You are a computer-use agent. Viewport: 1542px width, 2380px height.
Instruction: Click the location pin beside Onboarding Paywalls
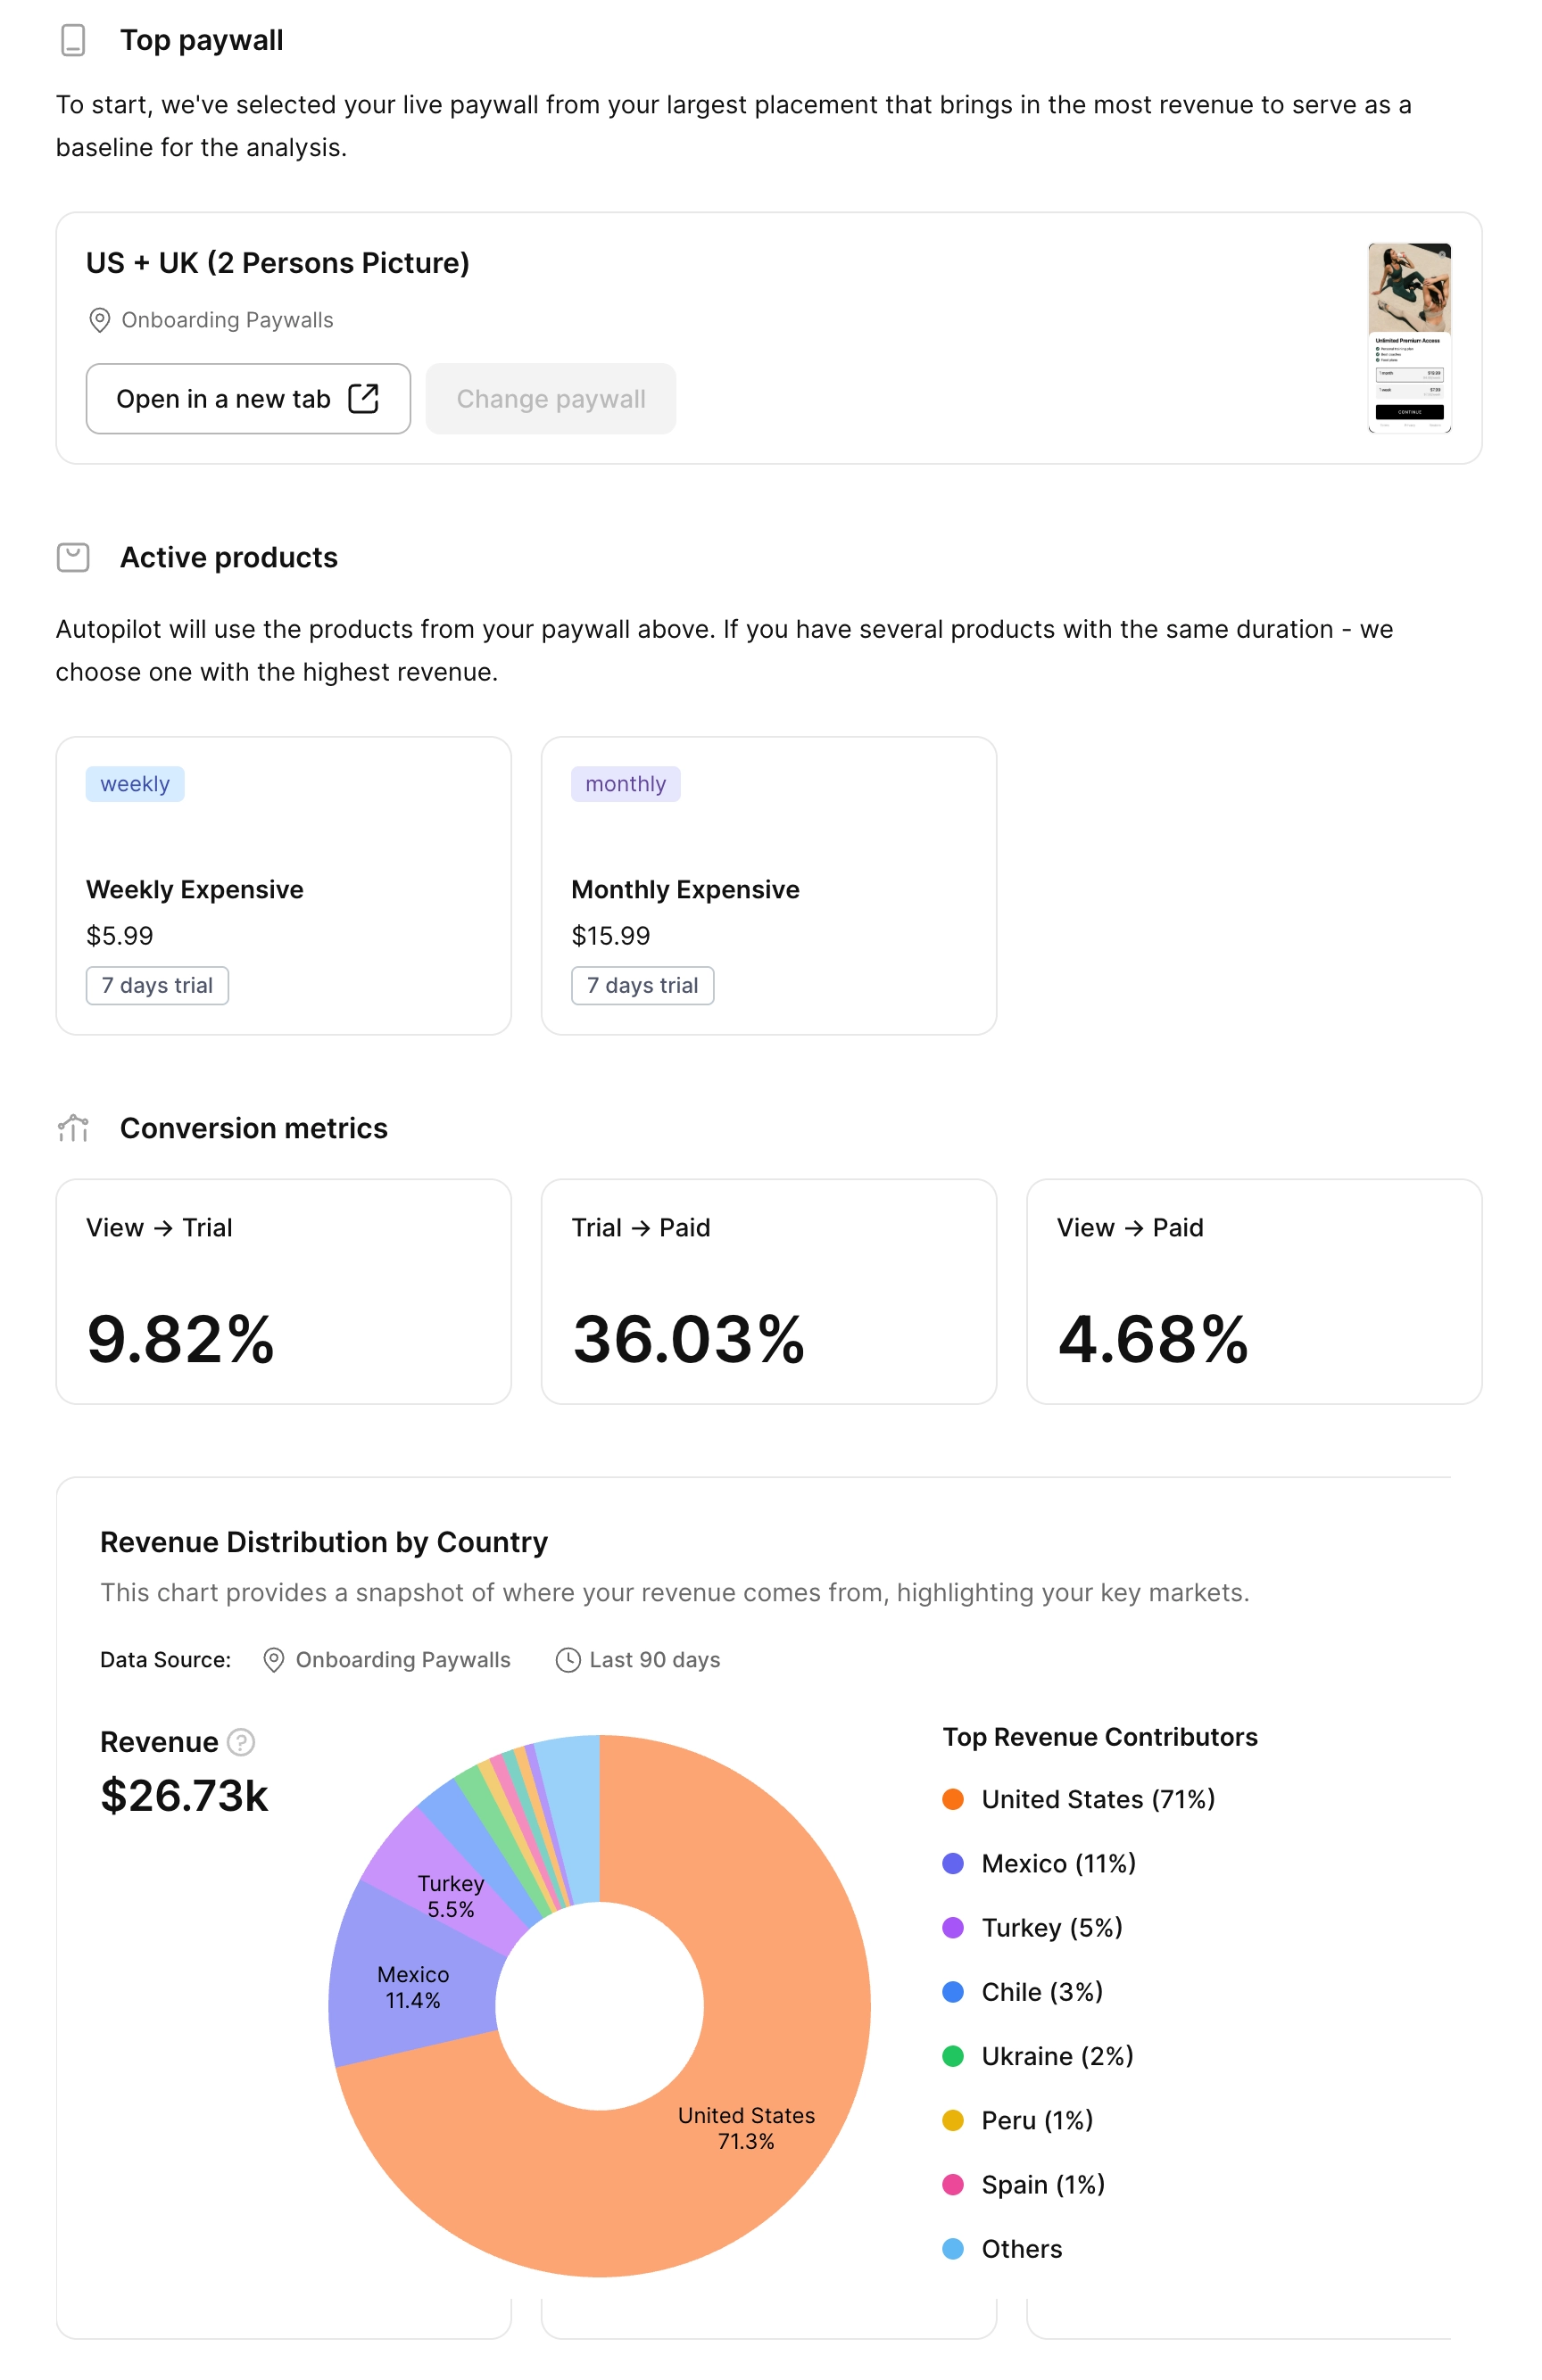[x=98, y=320]
